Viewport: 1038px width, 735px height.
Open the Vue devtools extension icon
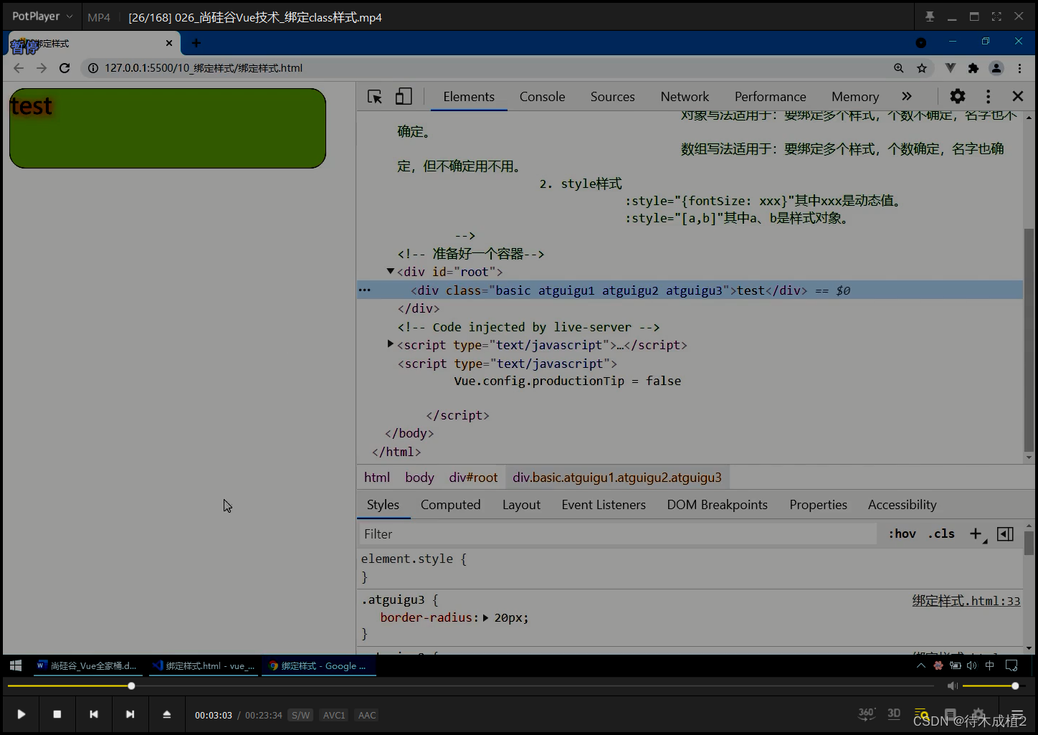(x=951, y=68)
